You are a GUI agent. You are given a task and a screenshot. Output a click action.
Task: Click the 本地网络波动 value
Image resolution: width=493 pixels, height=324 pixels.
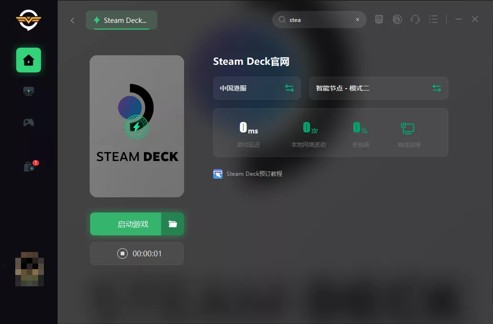coord(310,128)
